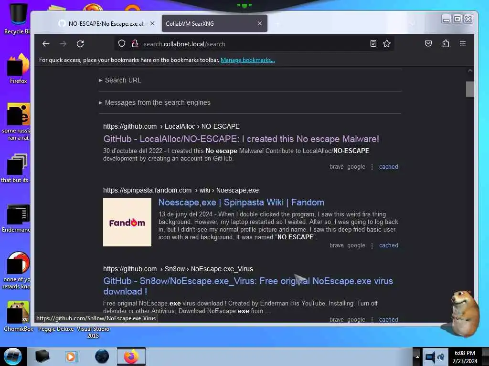Open more options dots for LocalAlloc result

click(372, 167)
